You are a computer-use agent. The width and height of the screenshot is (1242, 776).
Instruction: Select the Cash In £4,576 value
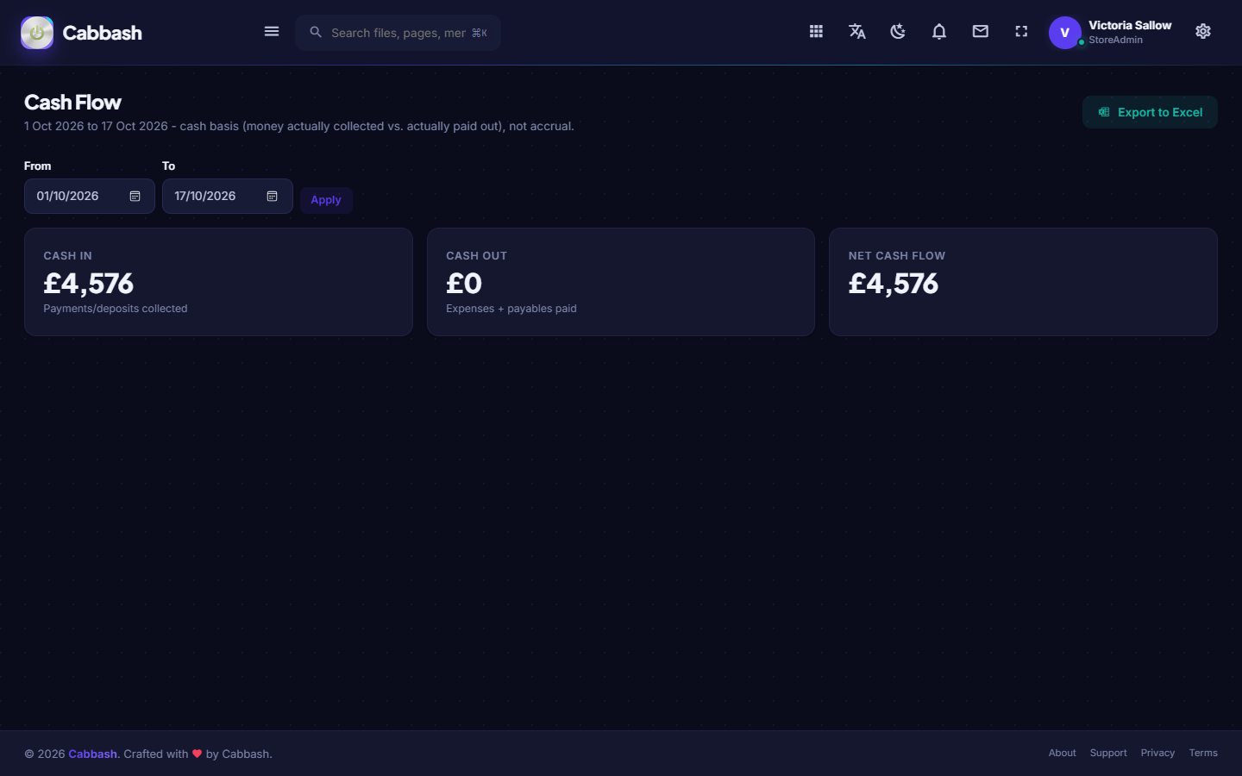point(89,284)
